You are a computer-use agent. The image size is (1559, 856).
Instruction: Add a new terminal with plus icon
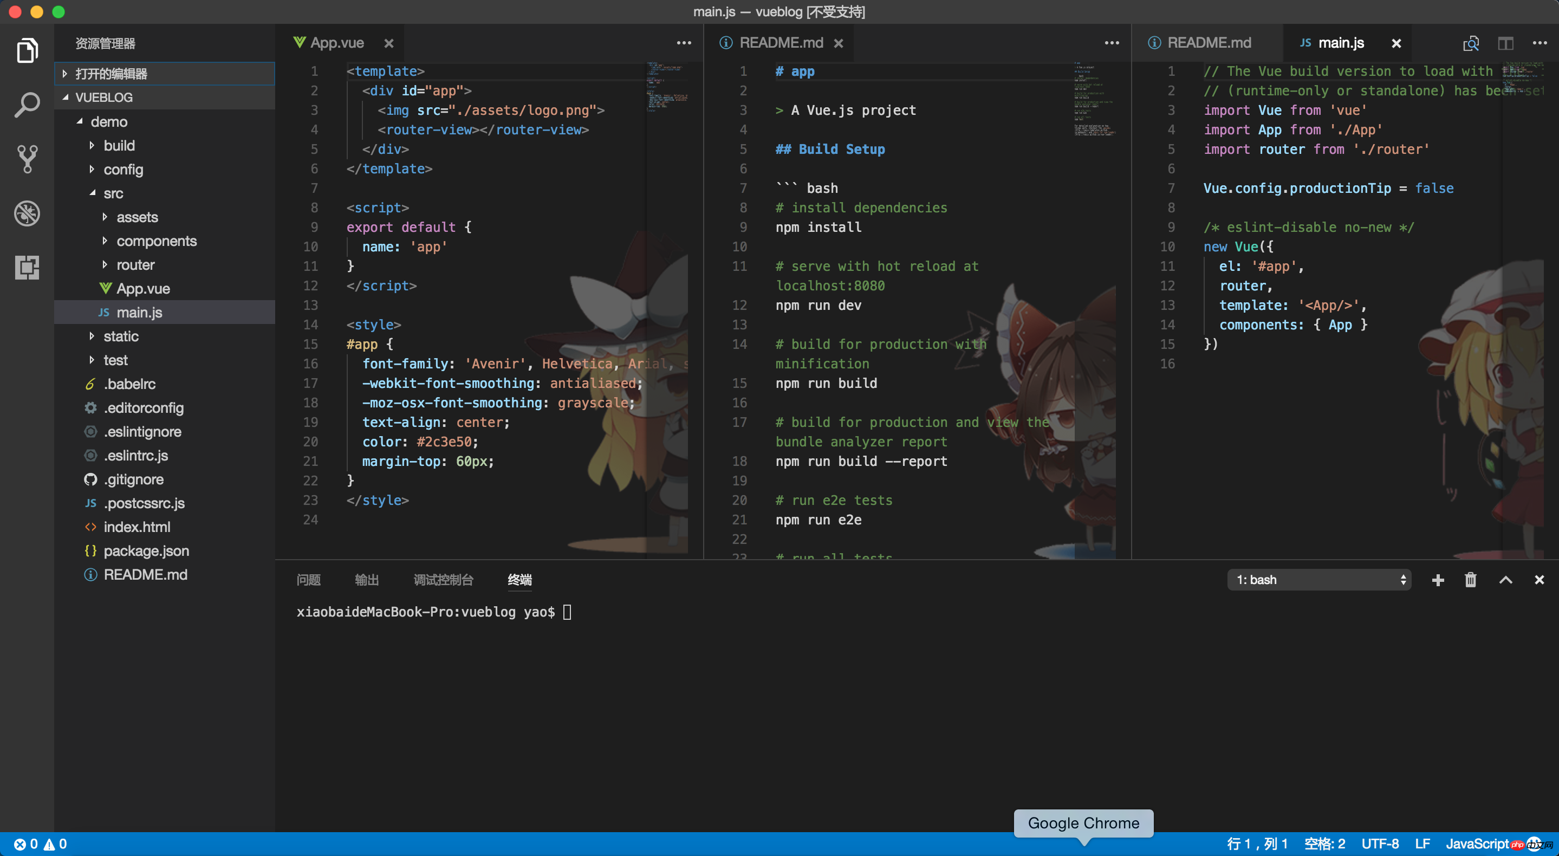[x=1438, y=580]
